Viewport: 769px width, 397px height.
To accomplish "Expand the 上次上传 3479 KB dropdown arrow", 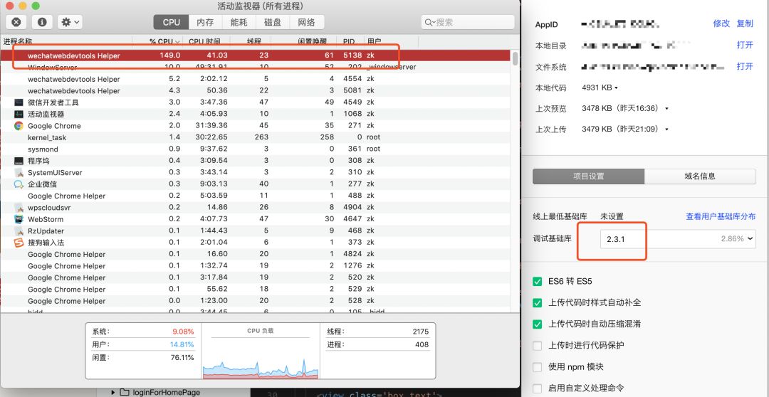I will 666,130.
